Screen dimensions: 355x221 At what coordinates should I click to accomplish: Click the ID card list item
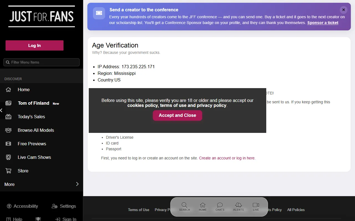(112, 143)
